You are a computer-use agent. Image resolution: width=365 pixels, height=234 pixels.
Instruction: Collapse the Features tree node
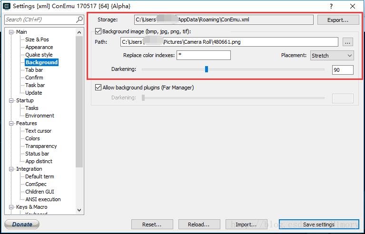11,123
